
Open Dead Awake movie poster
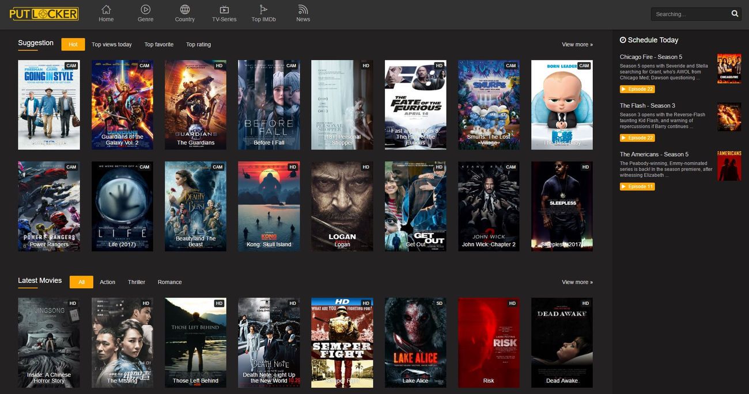562,342
